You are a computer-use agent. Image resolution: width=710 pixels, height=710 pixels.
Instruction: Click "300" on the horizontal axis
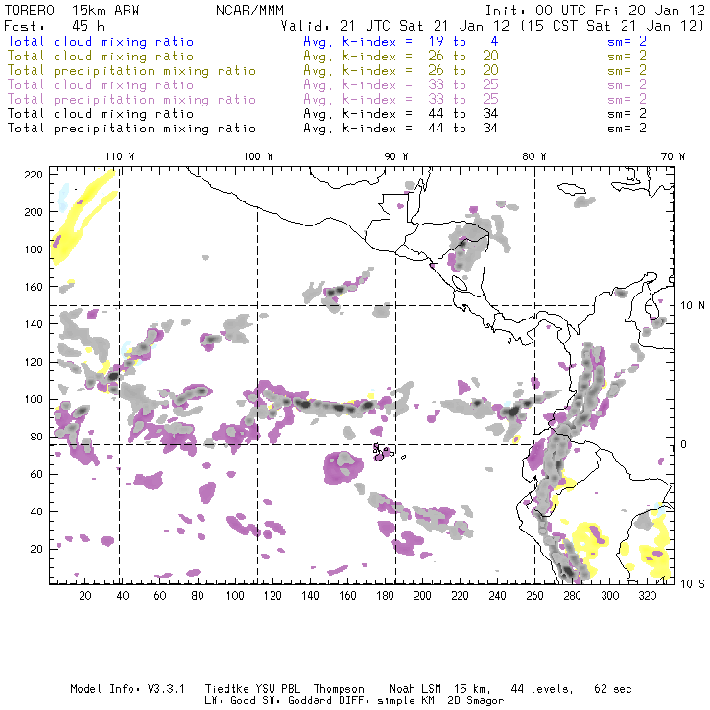click(610, 596)
